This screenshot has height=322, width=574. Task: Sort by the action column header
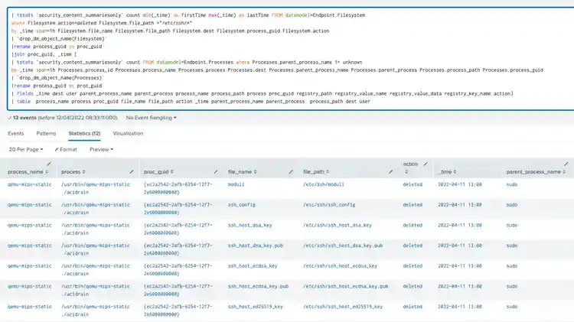coord(410,164)
